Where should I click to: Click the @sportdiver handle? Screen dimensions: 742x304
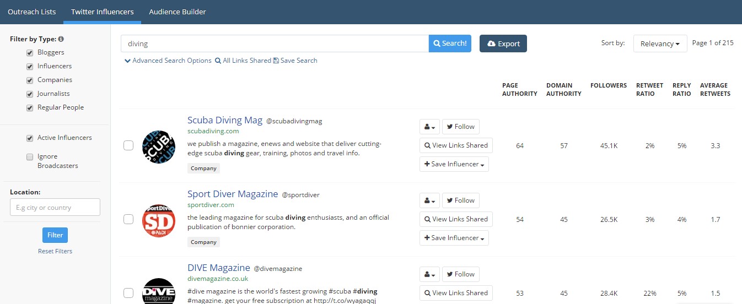pyautogui.click(x=300, y=195)
